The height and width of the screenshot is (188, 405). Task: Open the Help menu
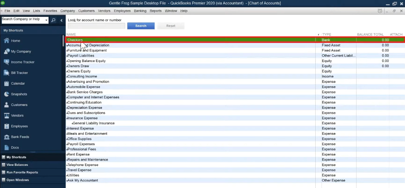184,11
